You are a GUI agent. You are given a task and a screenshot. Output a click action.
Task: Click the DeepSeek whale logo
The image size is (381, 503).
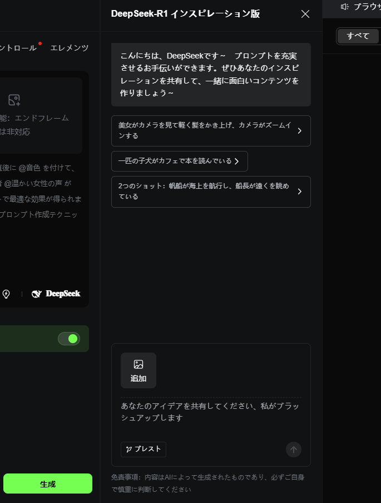(x=37, y=294)
